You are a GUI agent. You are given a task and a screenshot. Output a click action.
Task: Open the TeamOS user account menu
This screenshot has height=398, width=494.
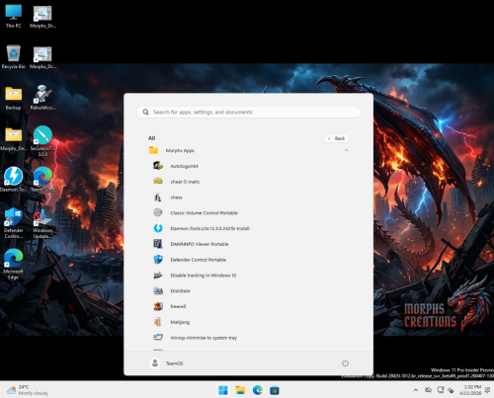click(x=166, y=363)
